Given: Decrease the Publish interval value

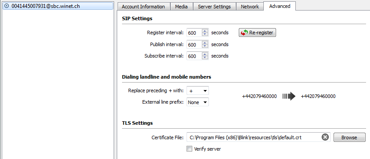Looking at the screenshot, I should [205, 46].
